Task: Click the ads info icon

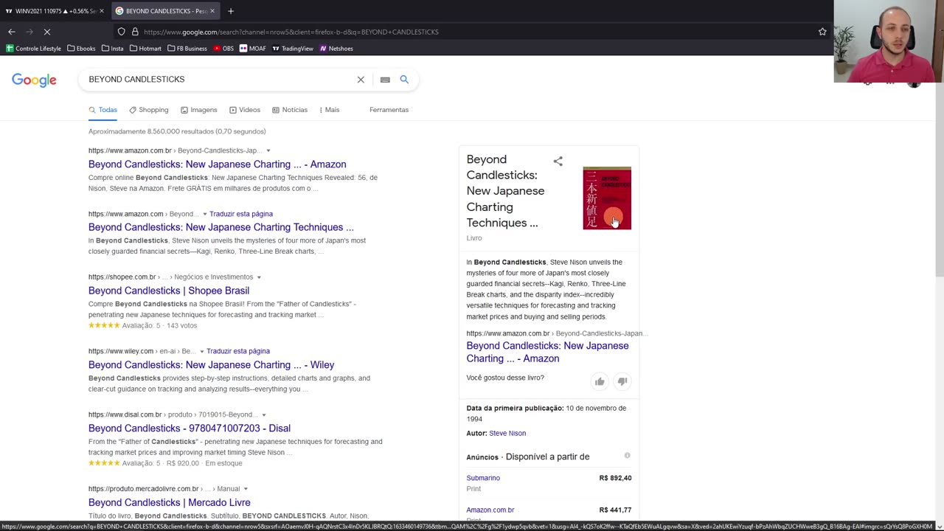Action: pos(627,456)
